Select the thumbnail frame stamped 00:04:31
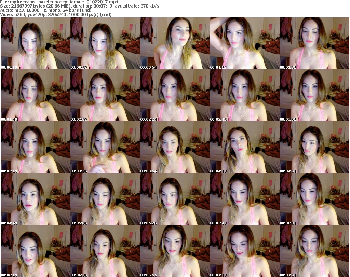 pos(314,148)
